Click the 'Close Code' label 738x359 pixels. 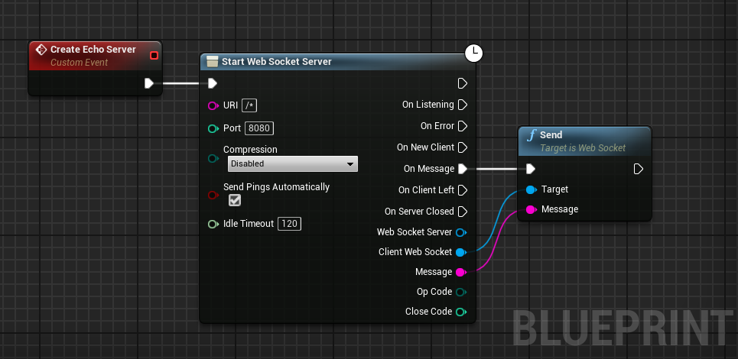[x=429, y=312]
